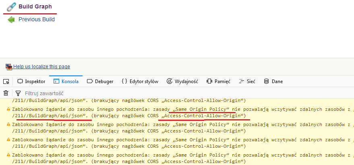Activate the element picker icon in devtools
The image size is (354, 165).
(x=6, y=81)
